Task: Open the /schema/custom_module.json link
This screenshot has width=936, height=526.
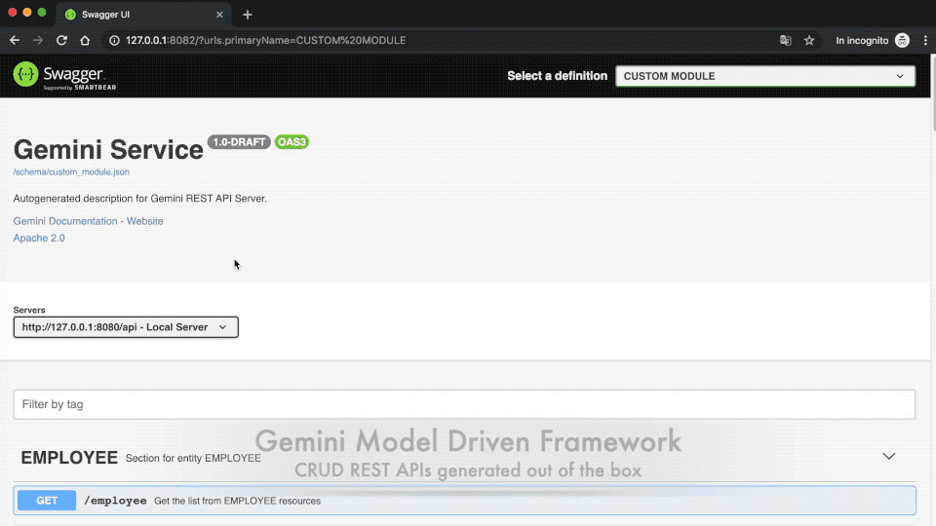Action: tap(71, 171)
